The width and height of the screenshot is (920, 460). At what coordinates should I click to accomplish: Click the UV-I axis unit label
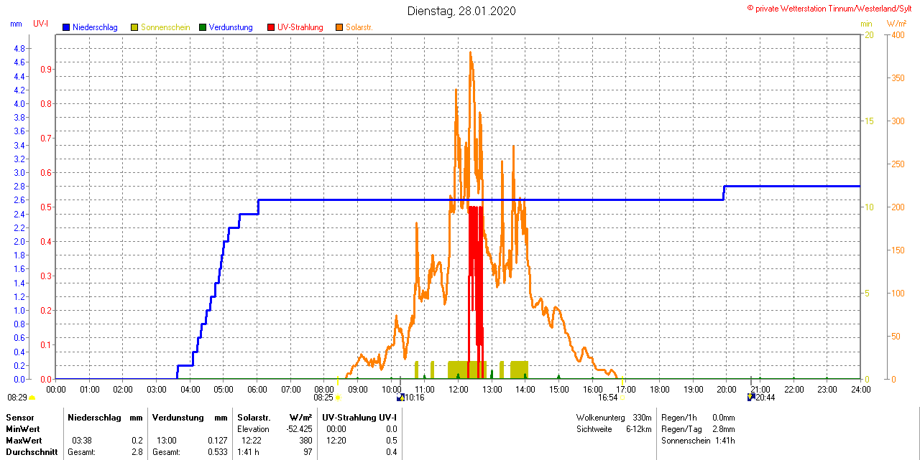(x=41, y=24)
